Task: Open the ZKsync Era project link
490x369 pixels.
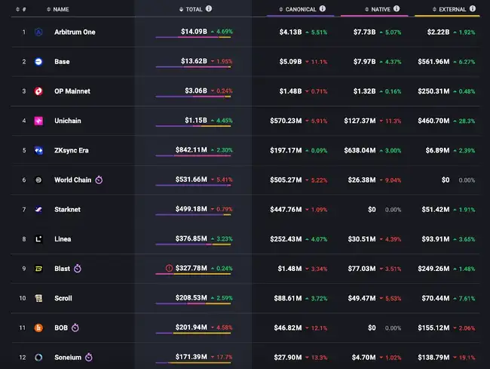Action: pos(71,150)
